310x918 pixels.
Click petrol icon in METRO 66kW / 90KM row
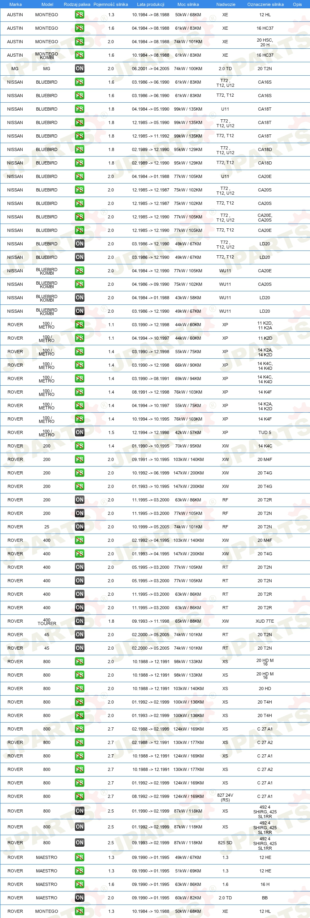[80, 365]
